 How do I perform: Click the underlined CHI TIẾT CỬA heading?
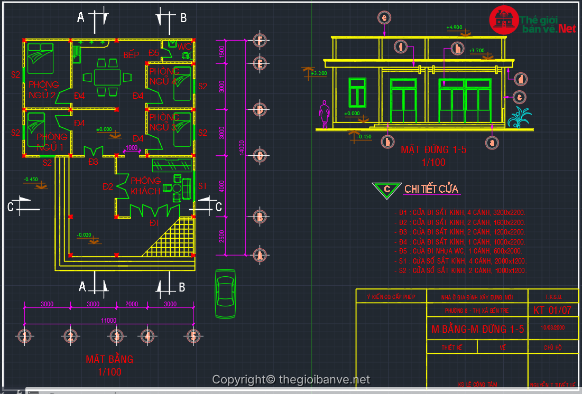pos(431,189)
